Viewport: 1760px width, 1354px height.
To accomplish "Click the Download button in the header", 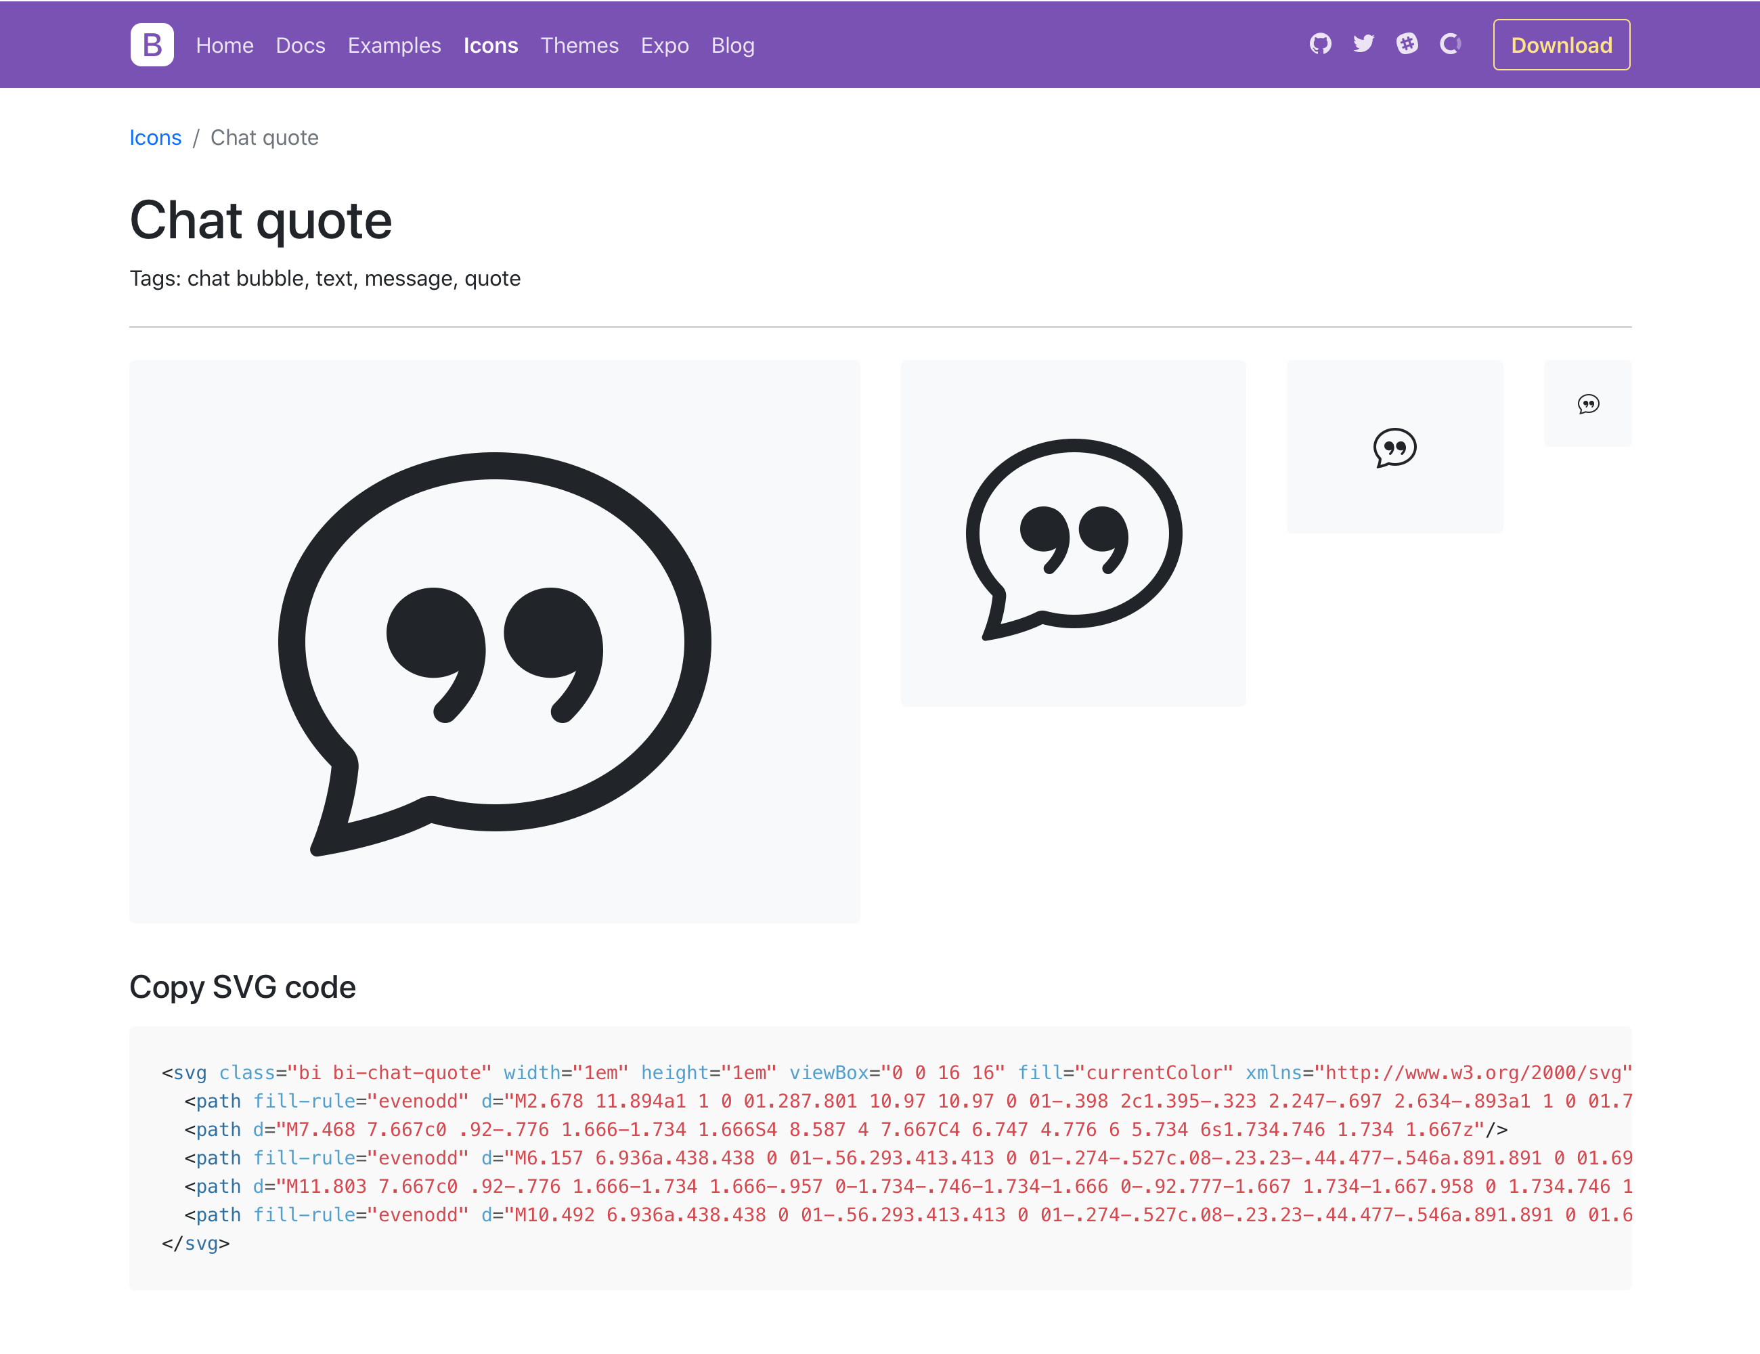I will click(x=1561, y=45).
